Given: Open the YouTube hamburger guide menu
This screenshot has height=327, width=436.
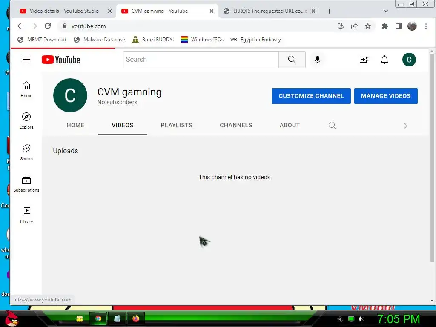Looking at the screenshot, I should 26,60.
